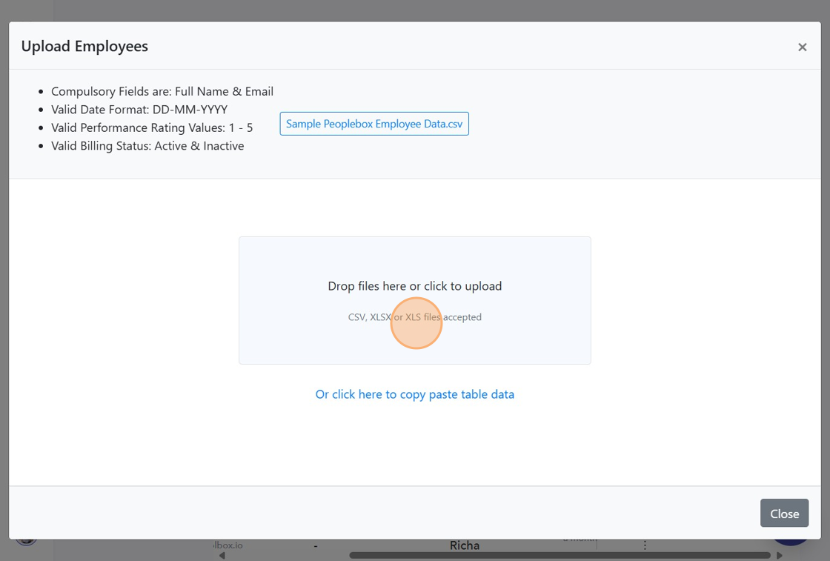The image size is (830, 561).
Task: Click 'Valid Date Format: DD-MM-YYYY' text
Action: point(139,110)
